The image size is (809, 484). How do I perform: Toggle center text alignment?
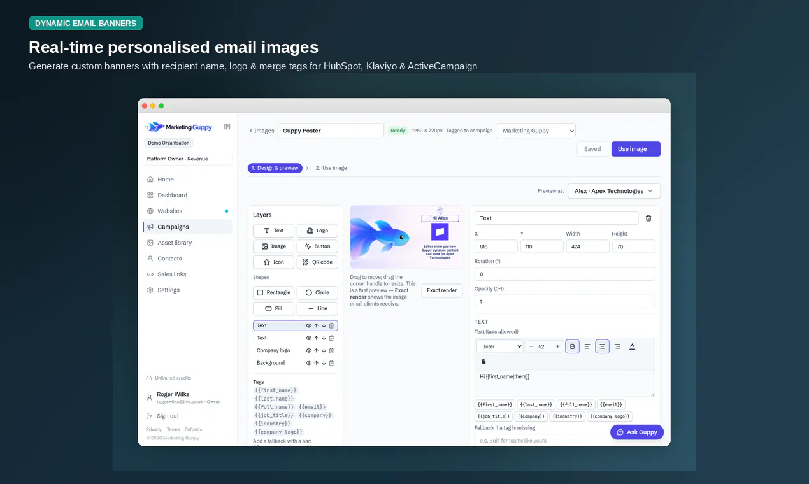[x=603, y=346]
